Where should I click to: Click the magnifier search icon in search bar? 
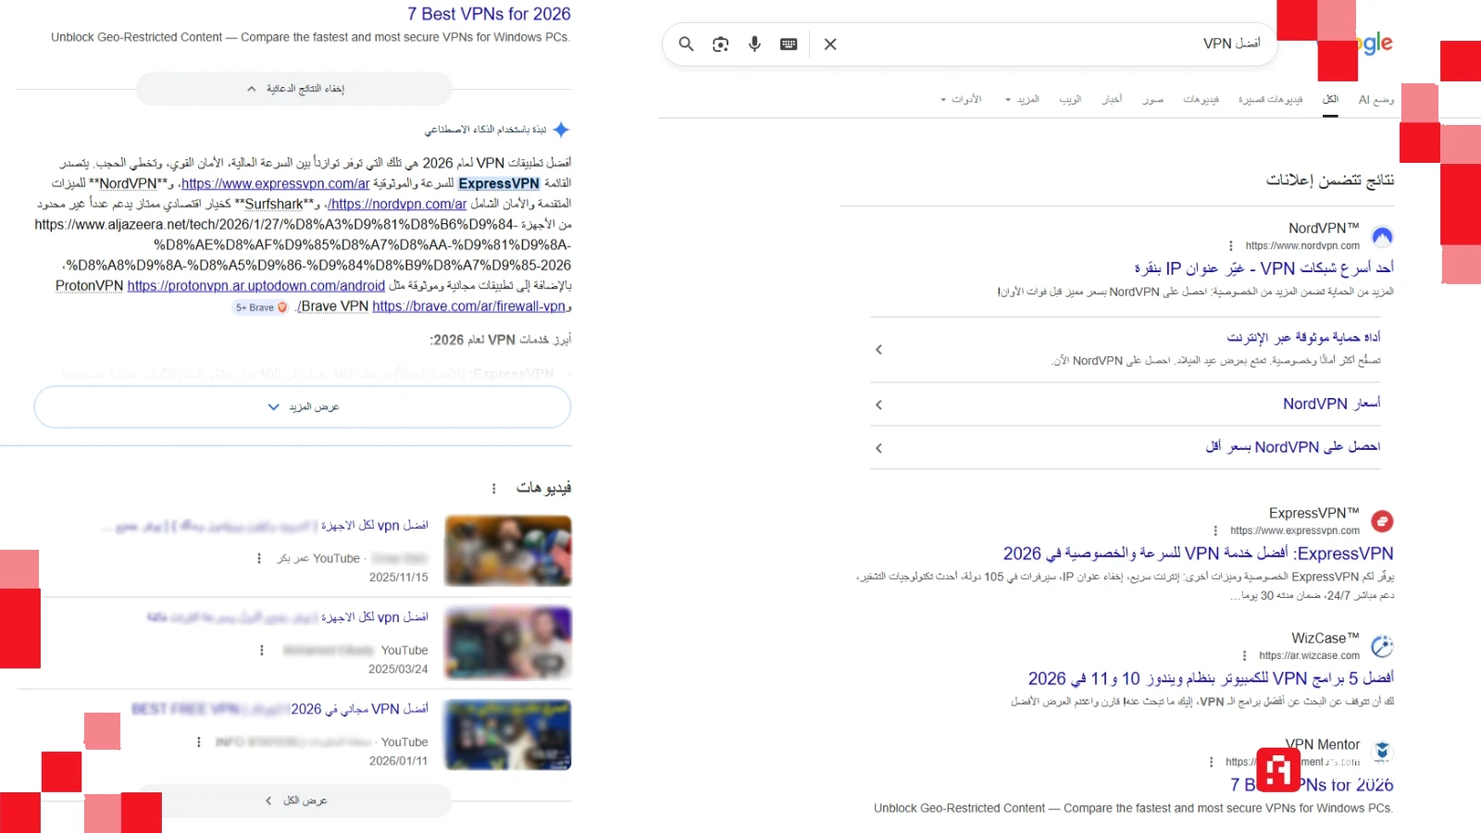coord(686,44)
